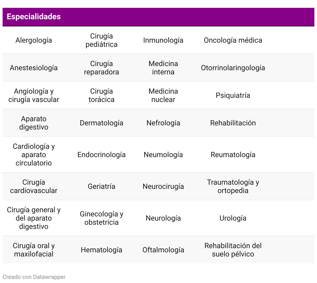Choose the Medicina nuclear cell

163,95
